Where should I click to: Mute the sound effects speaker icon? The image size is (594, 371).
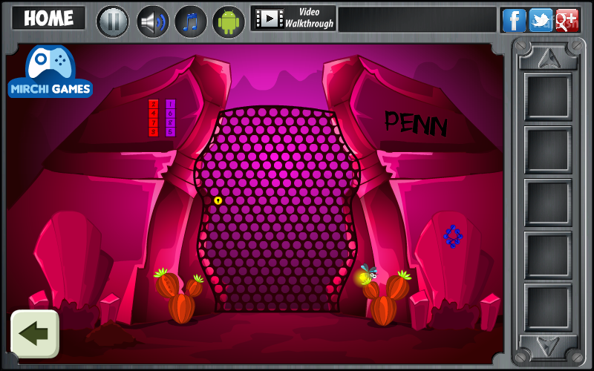click(153, 22)
